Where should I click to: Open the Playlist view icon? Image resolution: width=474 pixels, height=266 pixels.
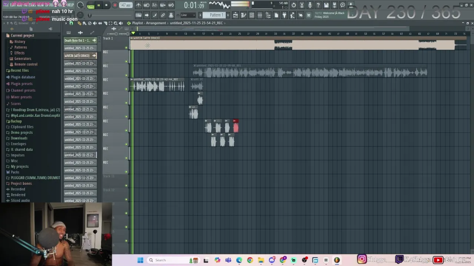pyautogui.click(x=235, y=15)
